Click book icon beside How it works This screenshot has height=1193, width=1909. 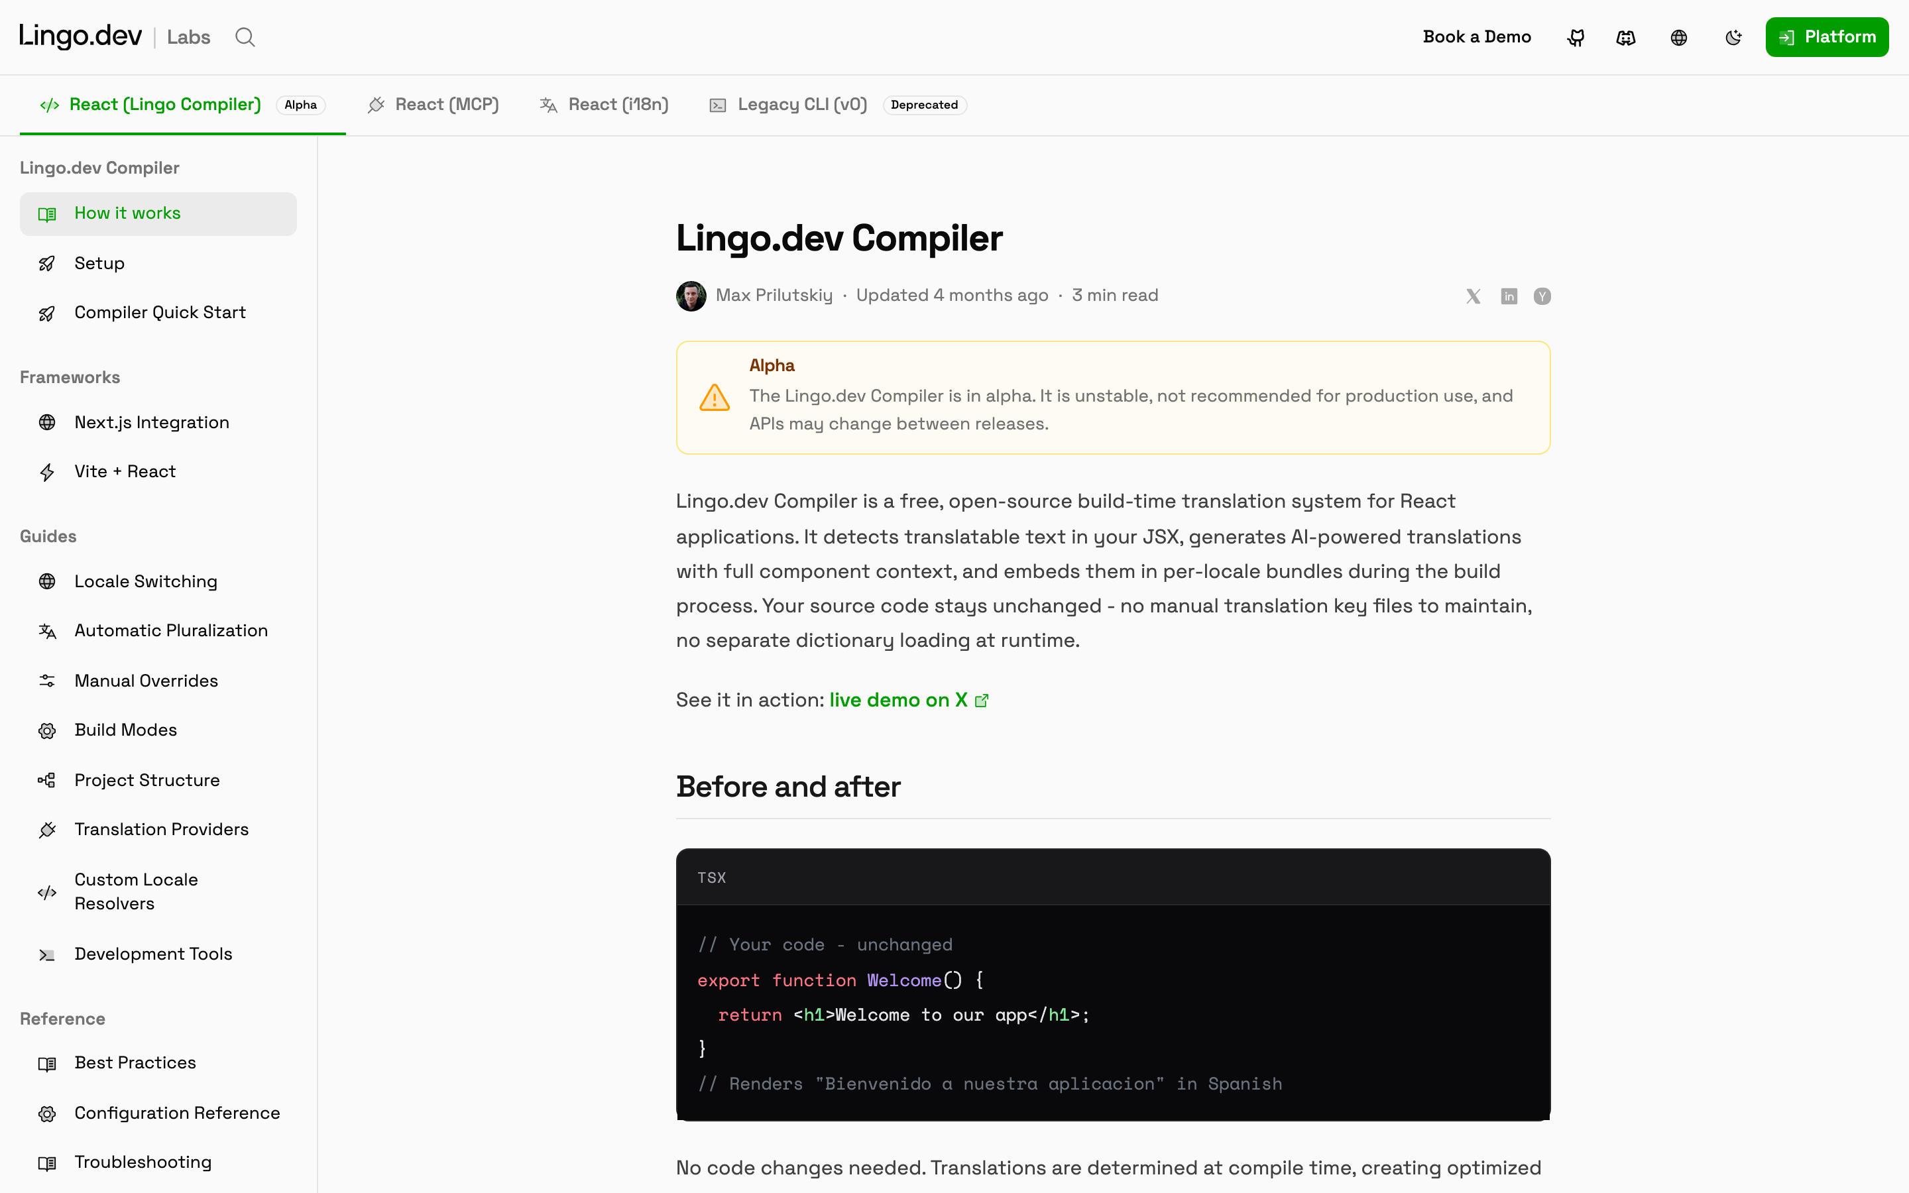(47, 214)
